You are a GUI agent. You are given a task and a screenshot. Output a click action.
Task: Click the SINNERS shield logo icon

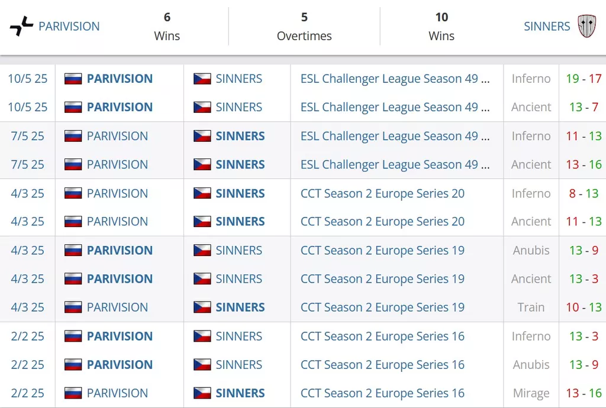586,27
